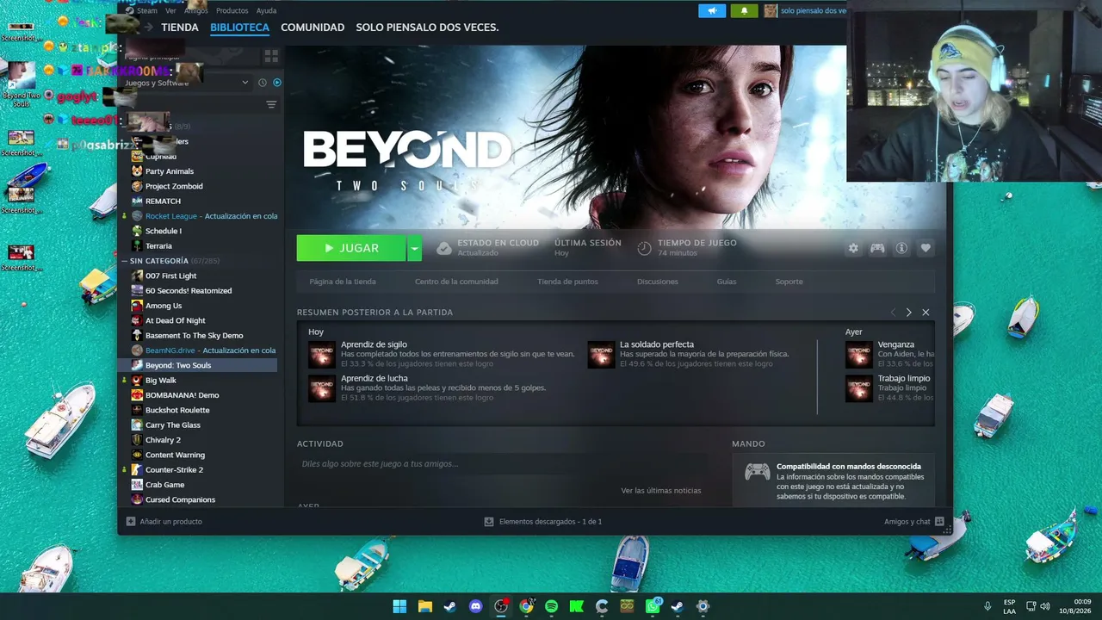Open File Explorer from taskbar
The height and width of the screenshot is (620, 1102).
click(x=425, y=606)
